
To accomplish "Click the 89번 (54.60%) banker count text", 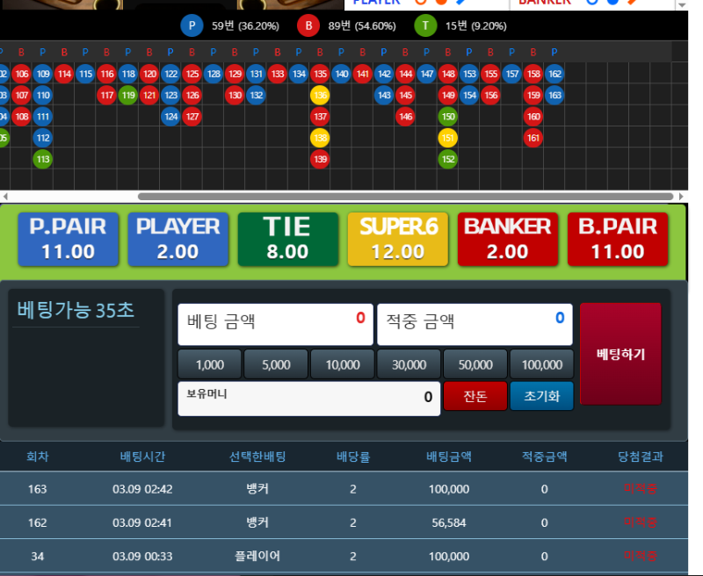I will [x=362, y=26].
